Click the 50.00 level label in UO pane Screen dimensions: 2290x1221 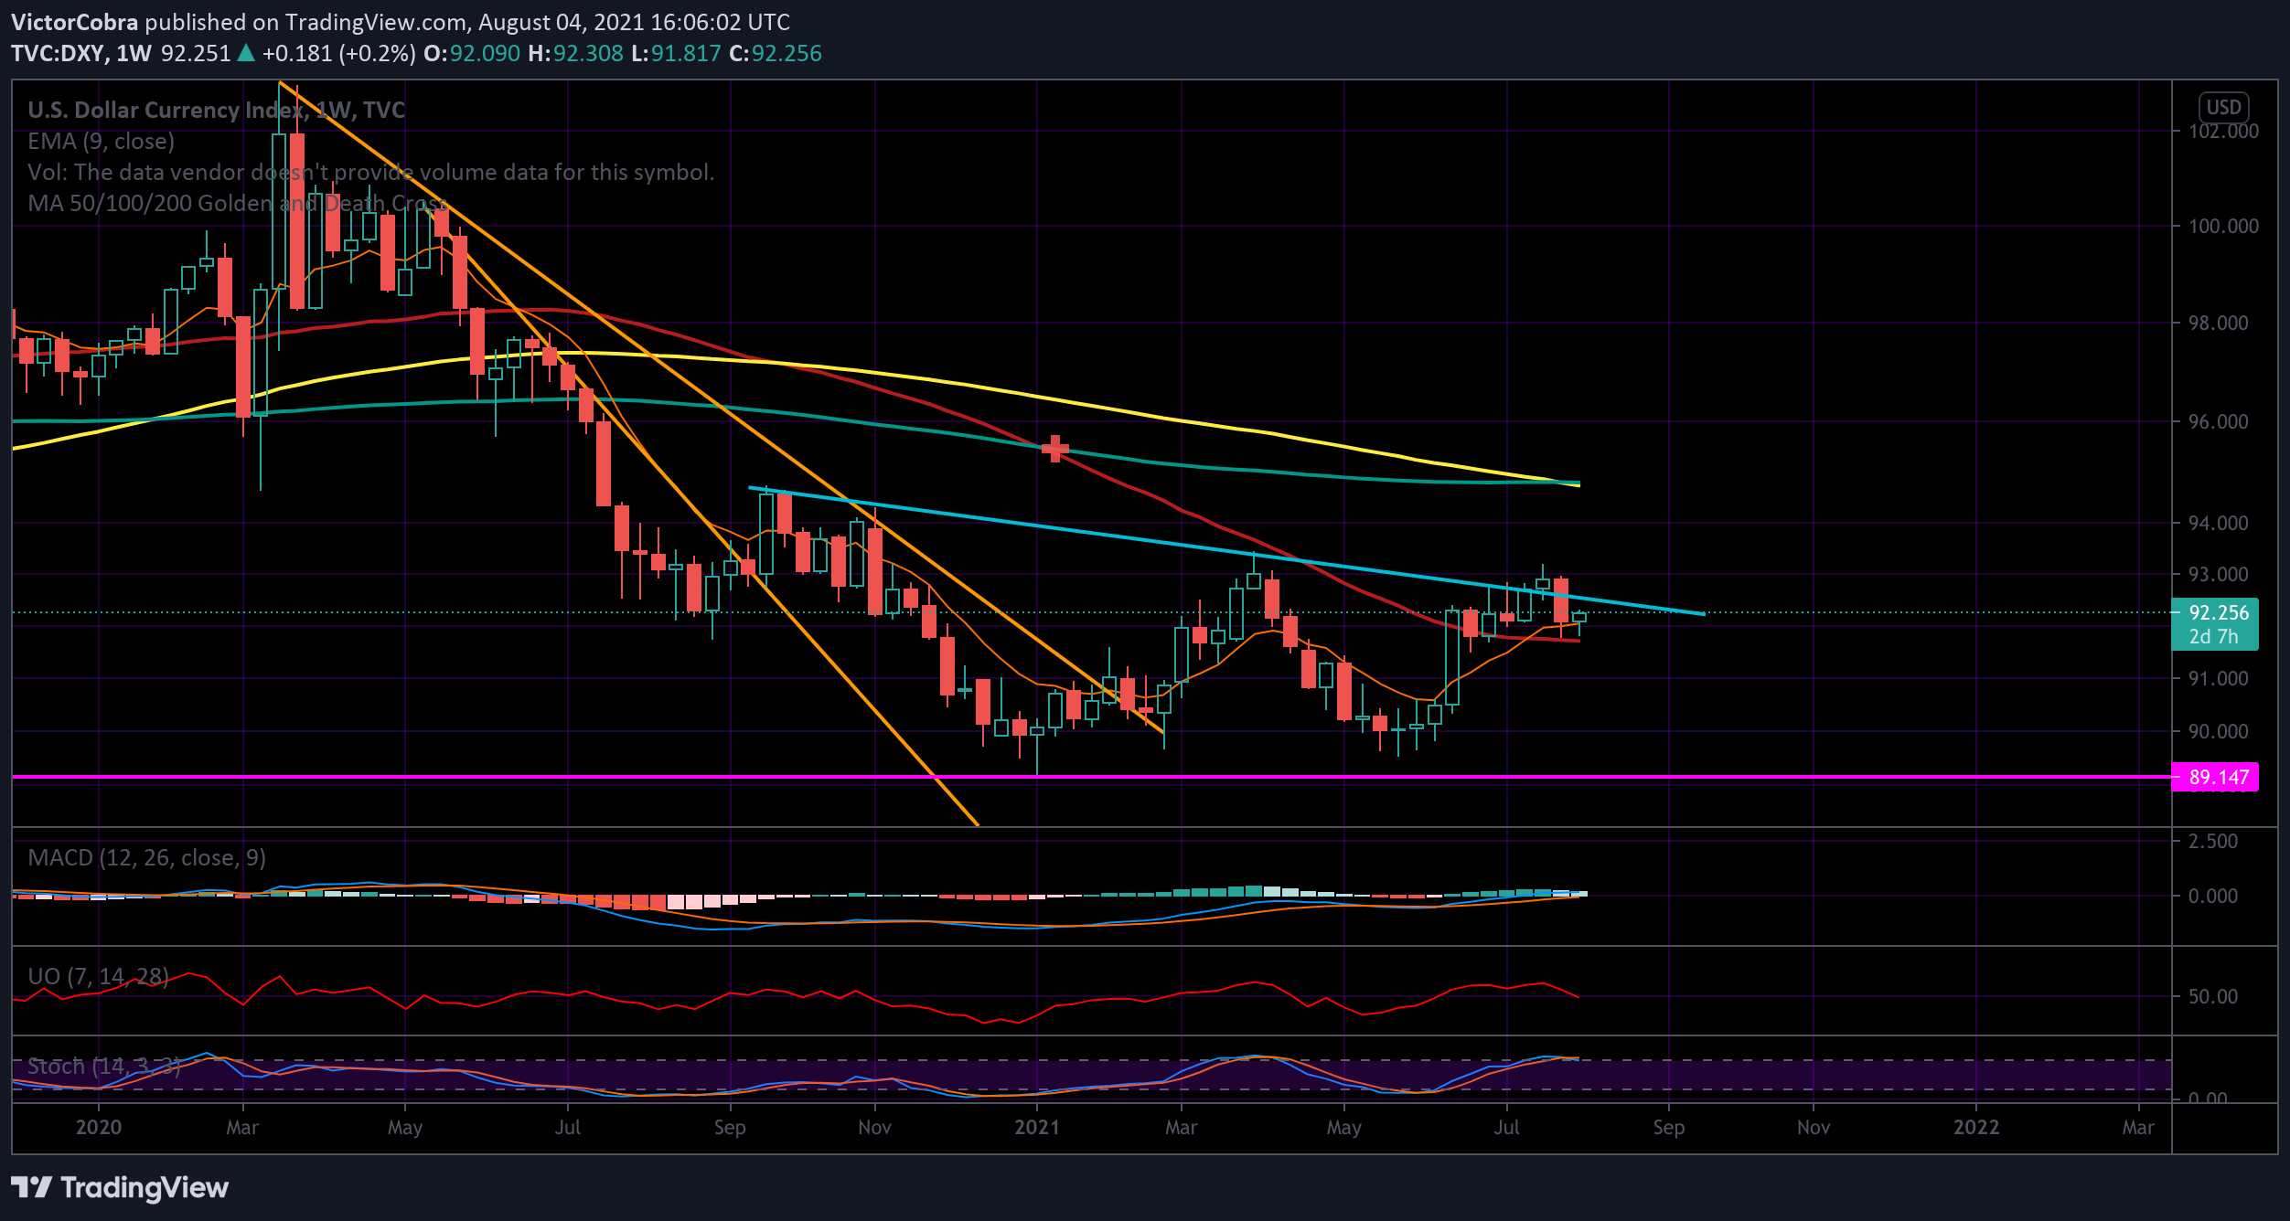[x=2212, y=996]
